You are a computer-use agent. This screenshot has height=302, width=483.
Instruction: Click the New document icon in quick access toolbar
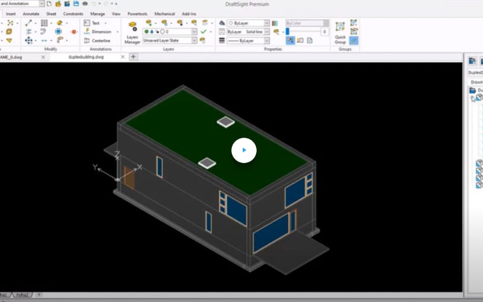(x=49, y=4)
